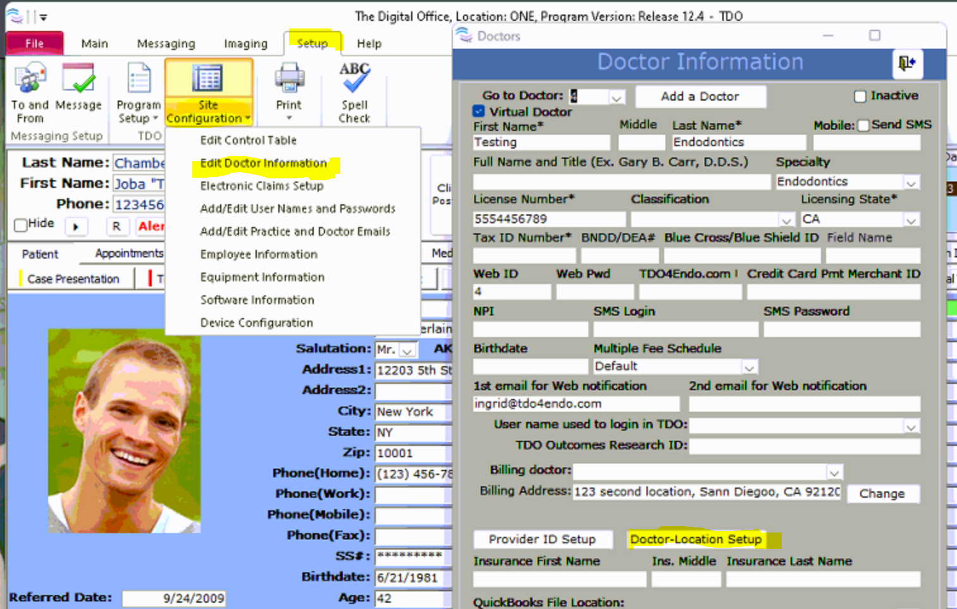Select Electronic Claims Setup menu item
957x609 pixels.
point(261,186)
